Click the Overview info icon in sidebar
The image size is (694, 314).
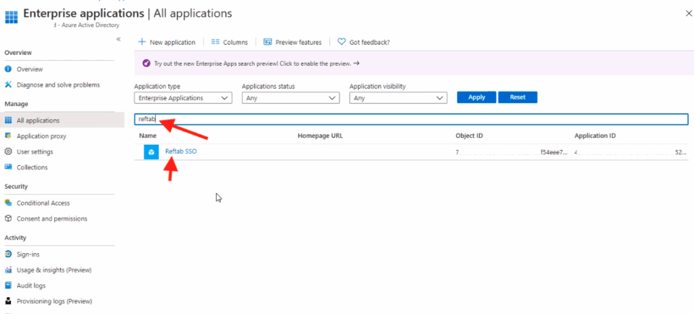point(8,69)
